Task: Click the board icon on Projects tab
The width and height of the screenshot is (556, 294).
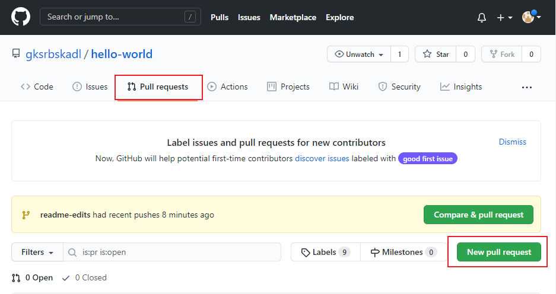Action: pyautogui.click(x=272, y=87)
